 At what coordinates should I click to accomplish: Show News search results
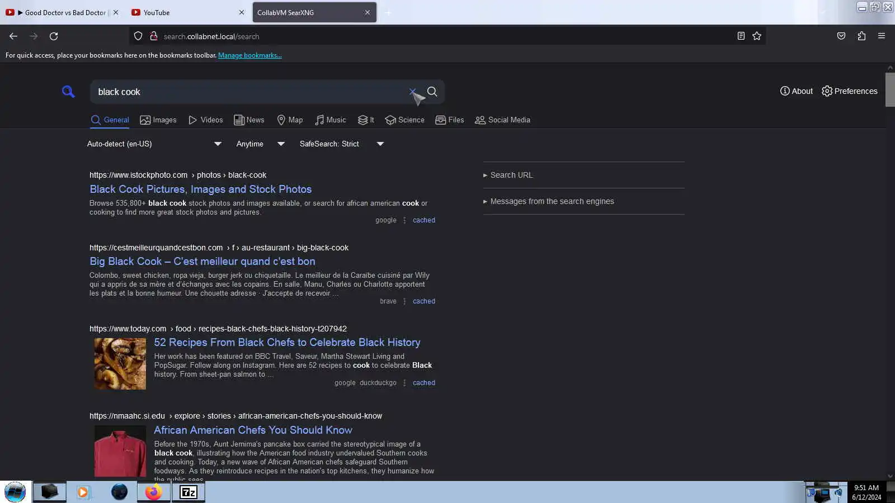pyautogui.click(x=249, y=120)
